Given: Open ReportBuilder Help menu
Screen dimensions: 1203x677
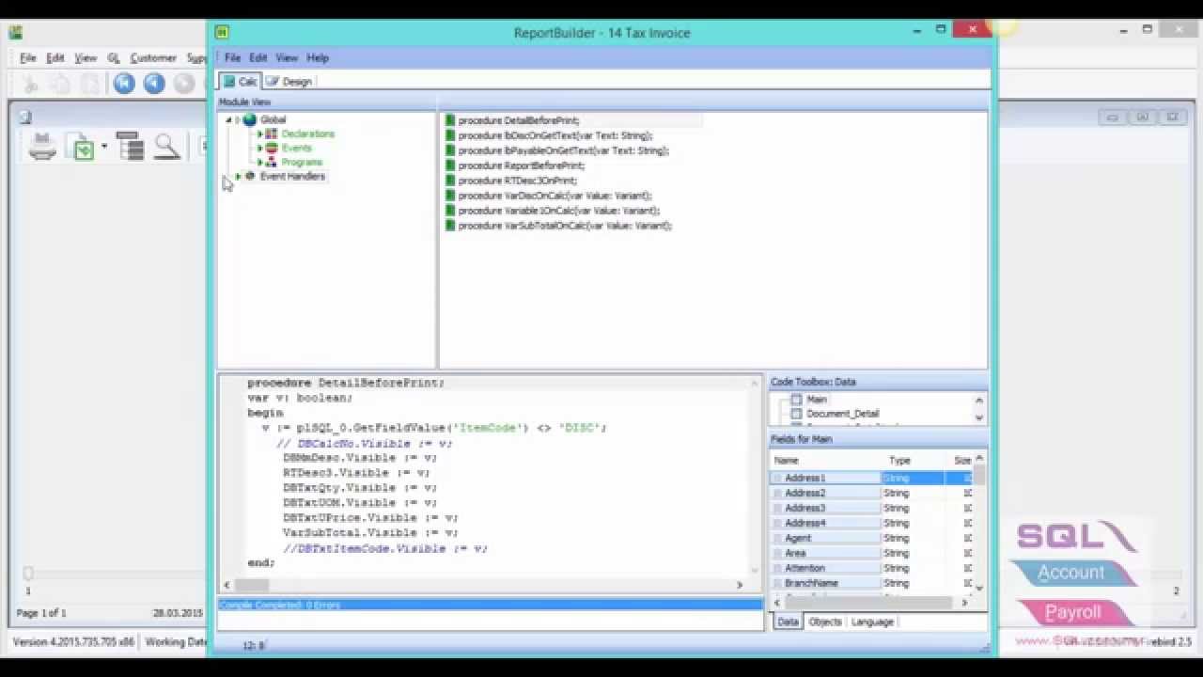Looking at the screenshot, I should pos(318,58).
